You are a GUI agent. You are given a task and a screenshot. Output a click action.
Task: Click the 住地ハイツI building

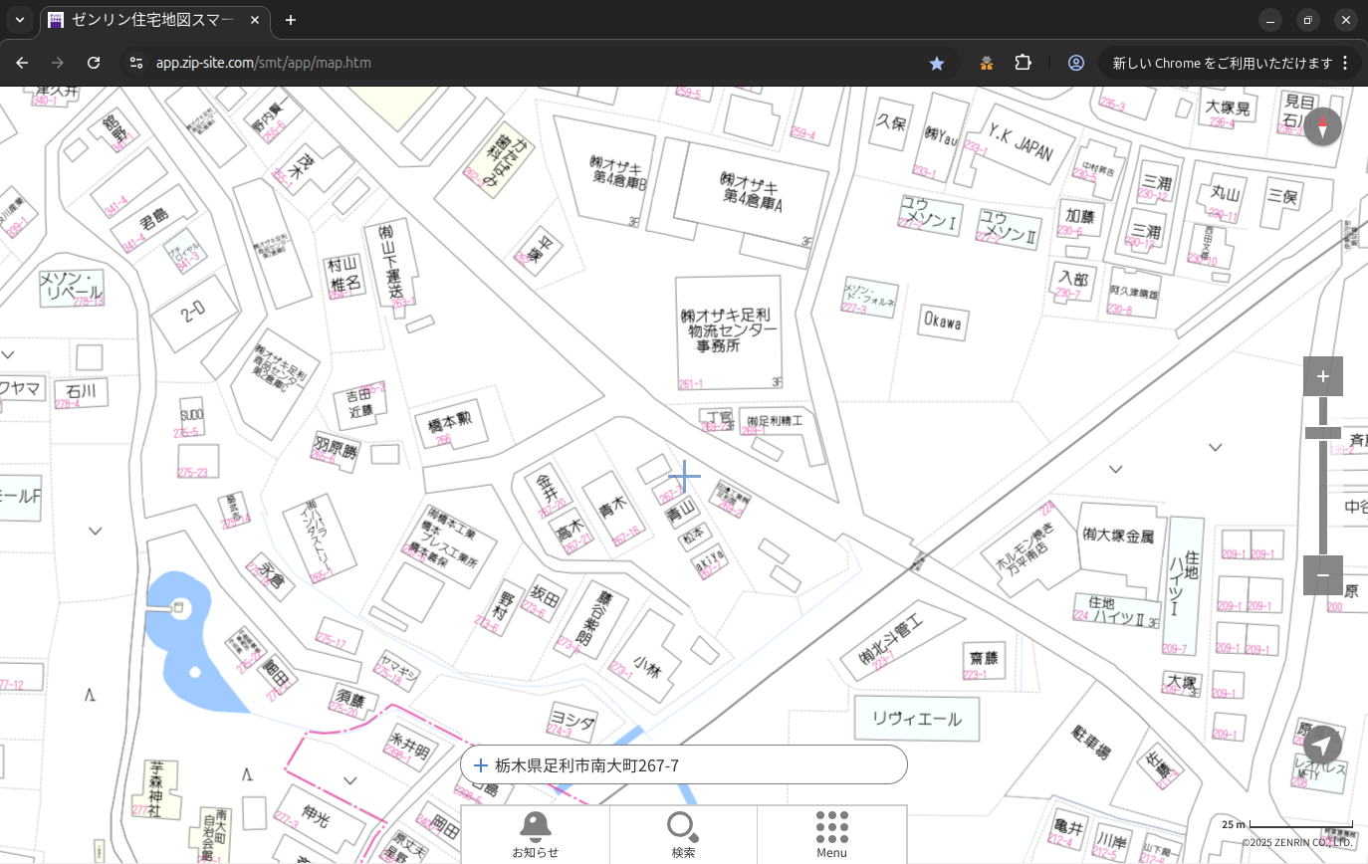[x=1183, y=583]
